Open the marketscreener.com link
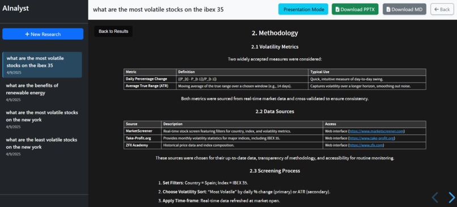The image size is (457, 207). [x=376, y=131]
